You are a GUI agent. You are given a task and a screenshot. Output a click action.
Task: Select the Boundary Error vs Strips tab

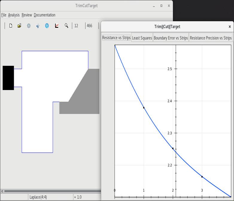click(171, 38)
